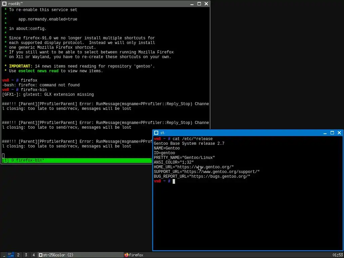Image resolution: width=344 pixels, height=258 pixels.
Task: Click the window icon in root@ terminal titlebar
Action: coord(4,4)
